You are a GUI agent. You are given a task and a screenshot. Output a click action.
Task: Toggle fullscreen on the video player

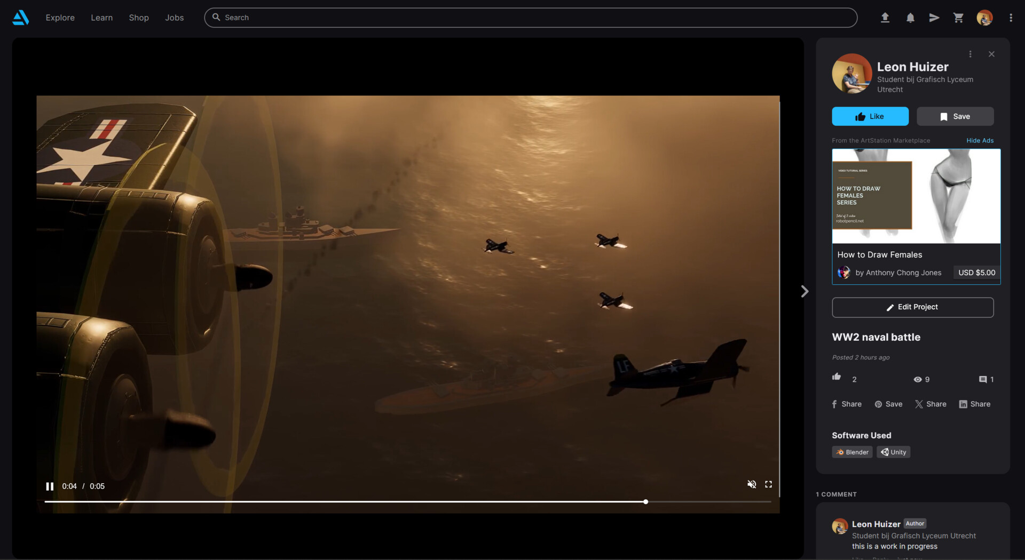coord(769,484)
